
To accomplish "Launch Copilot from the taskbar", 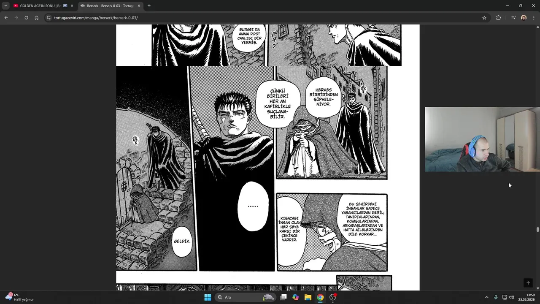I will pyautogui.click(x=296, y=297).
